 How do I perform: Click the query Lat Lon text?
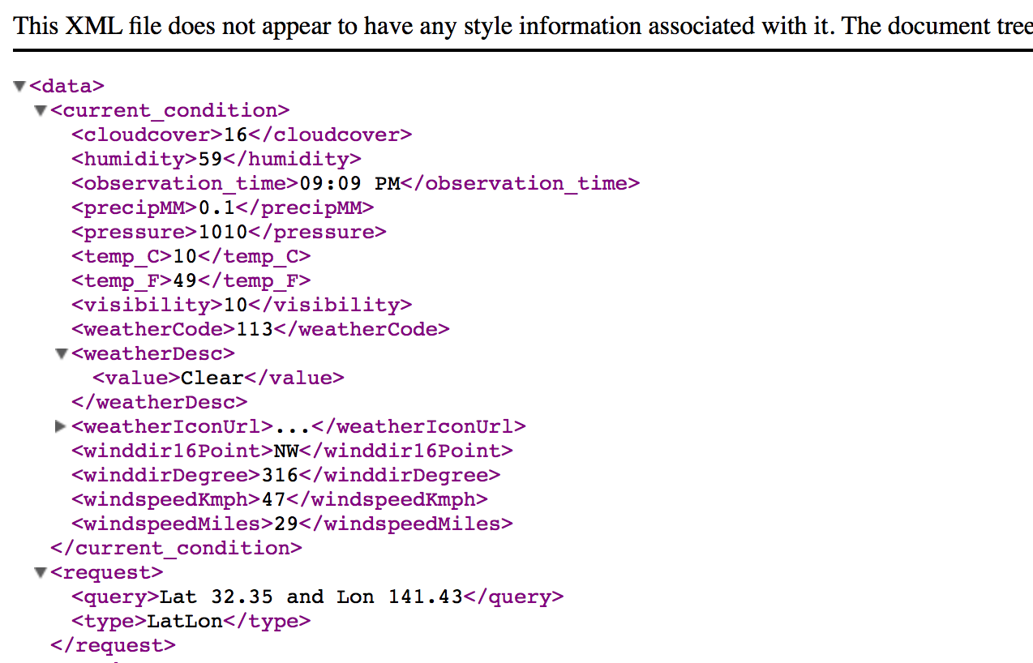click(x=311, y=597)
